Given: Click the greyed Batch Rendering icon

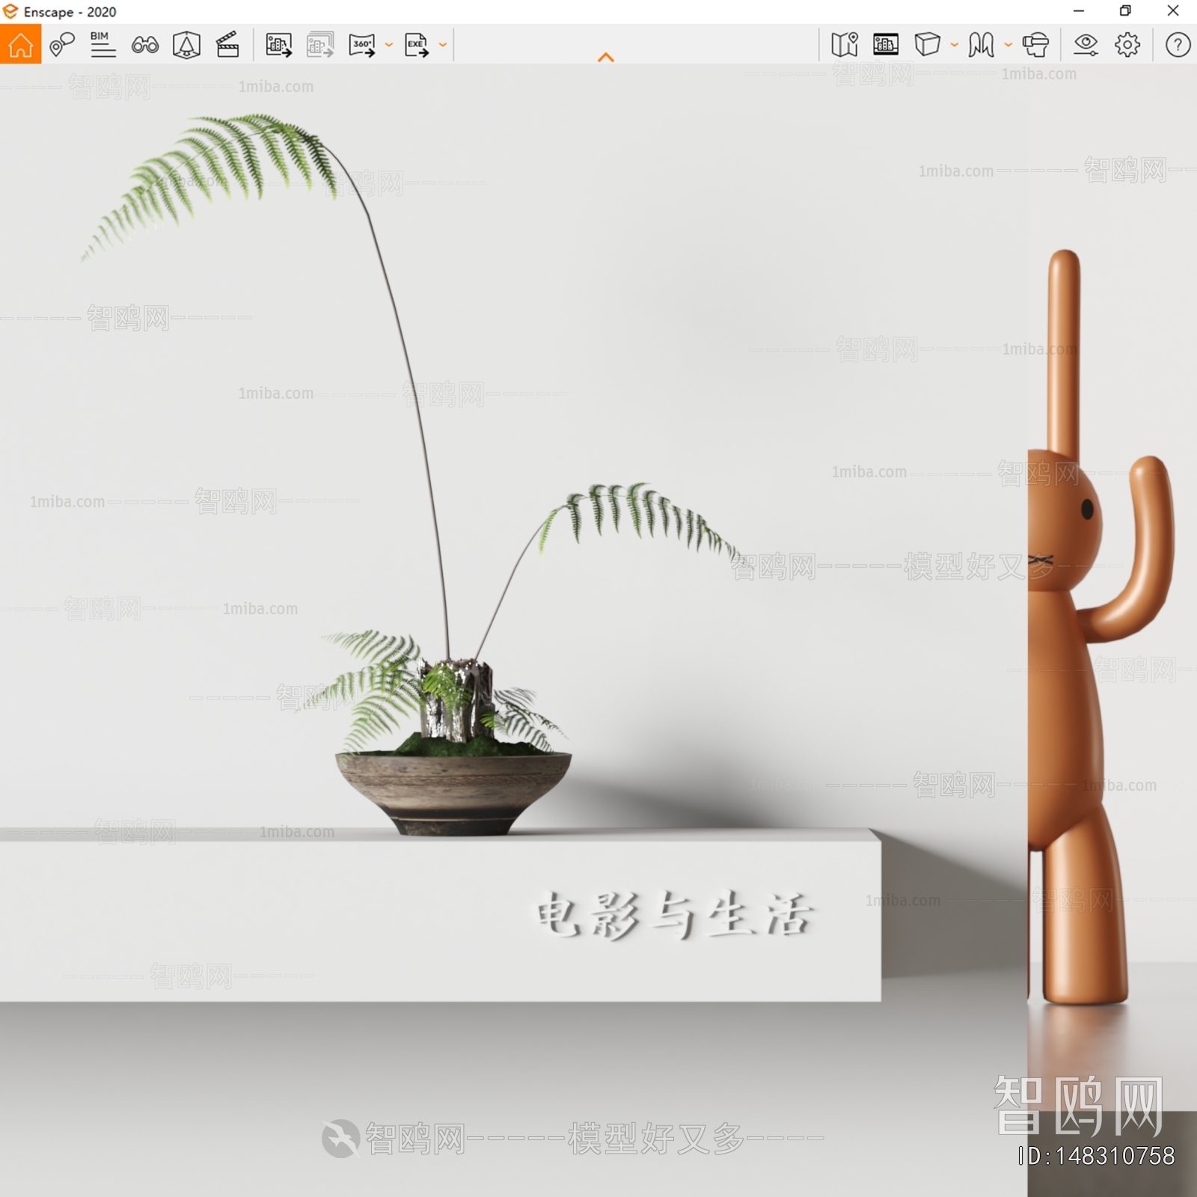Looking at the screenshot, I should (x=320, y=45).
